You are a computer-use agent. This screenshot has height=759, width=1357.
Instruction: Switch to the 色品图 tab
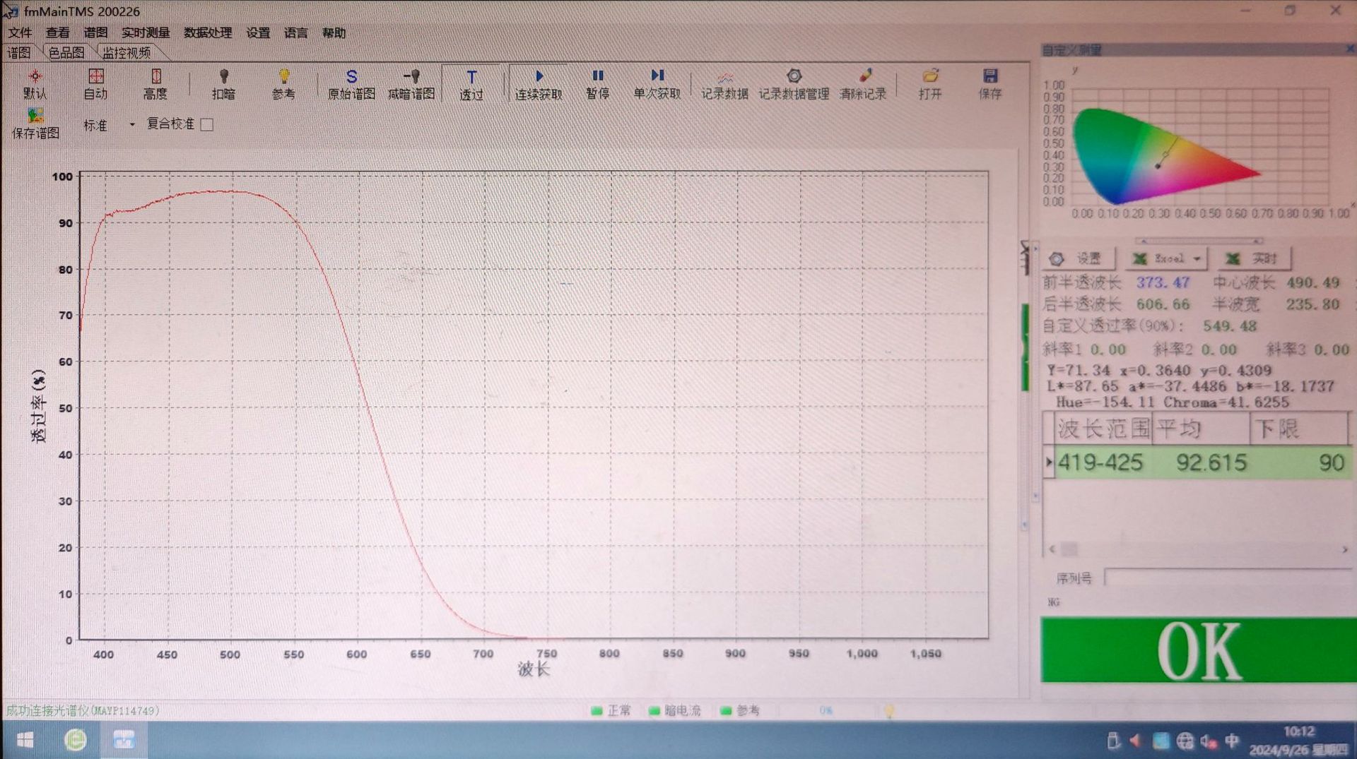pyautogui.click(x=66, y=53)
